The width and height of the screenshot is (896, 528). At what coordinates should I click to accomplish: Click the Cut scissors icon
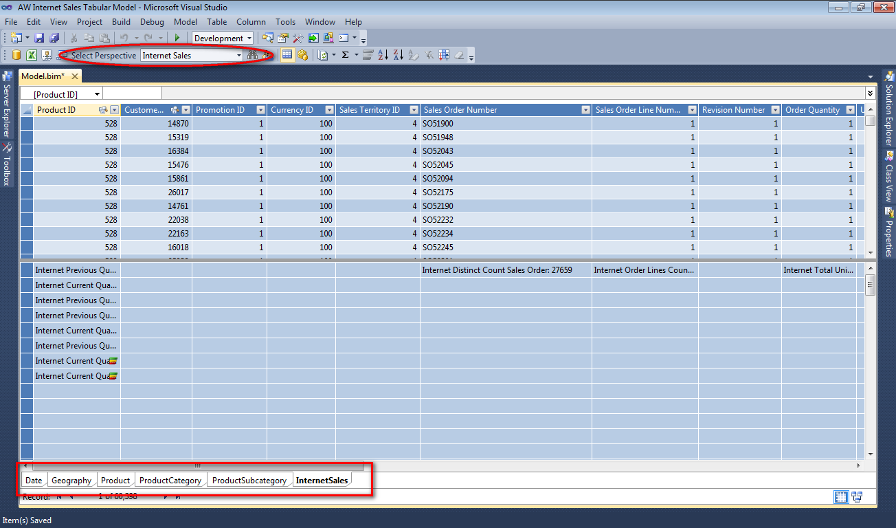(74, 38)
